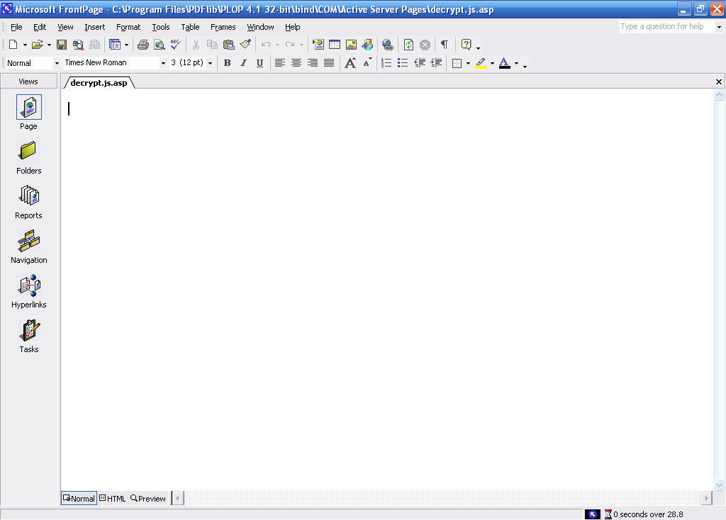Select the decrypt.js.asp tab

point(99,83)
